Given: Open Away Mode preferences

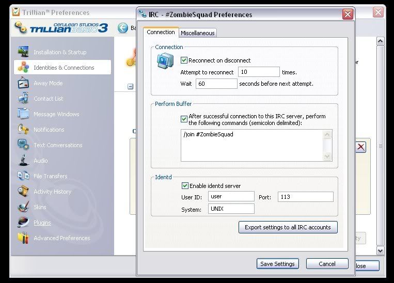Looking at the screenshot, I should 48,83.
